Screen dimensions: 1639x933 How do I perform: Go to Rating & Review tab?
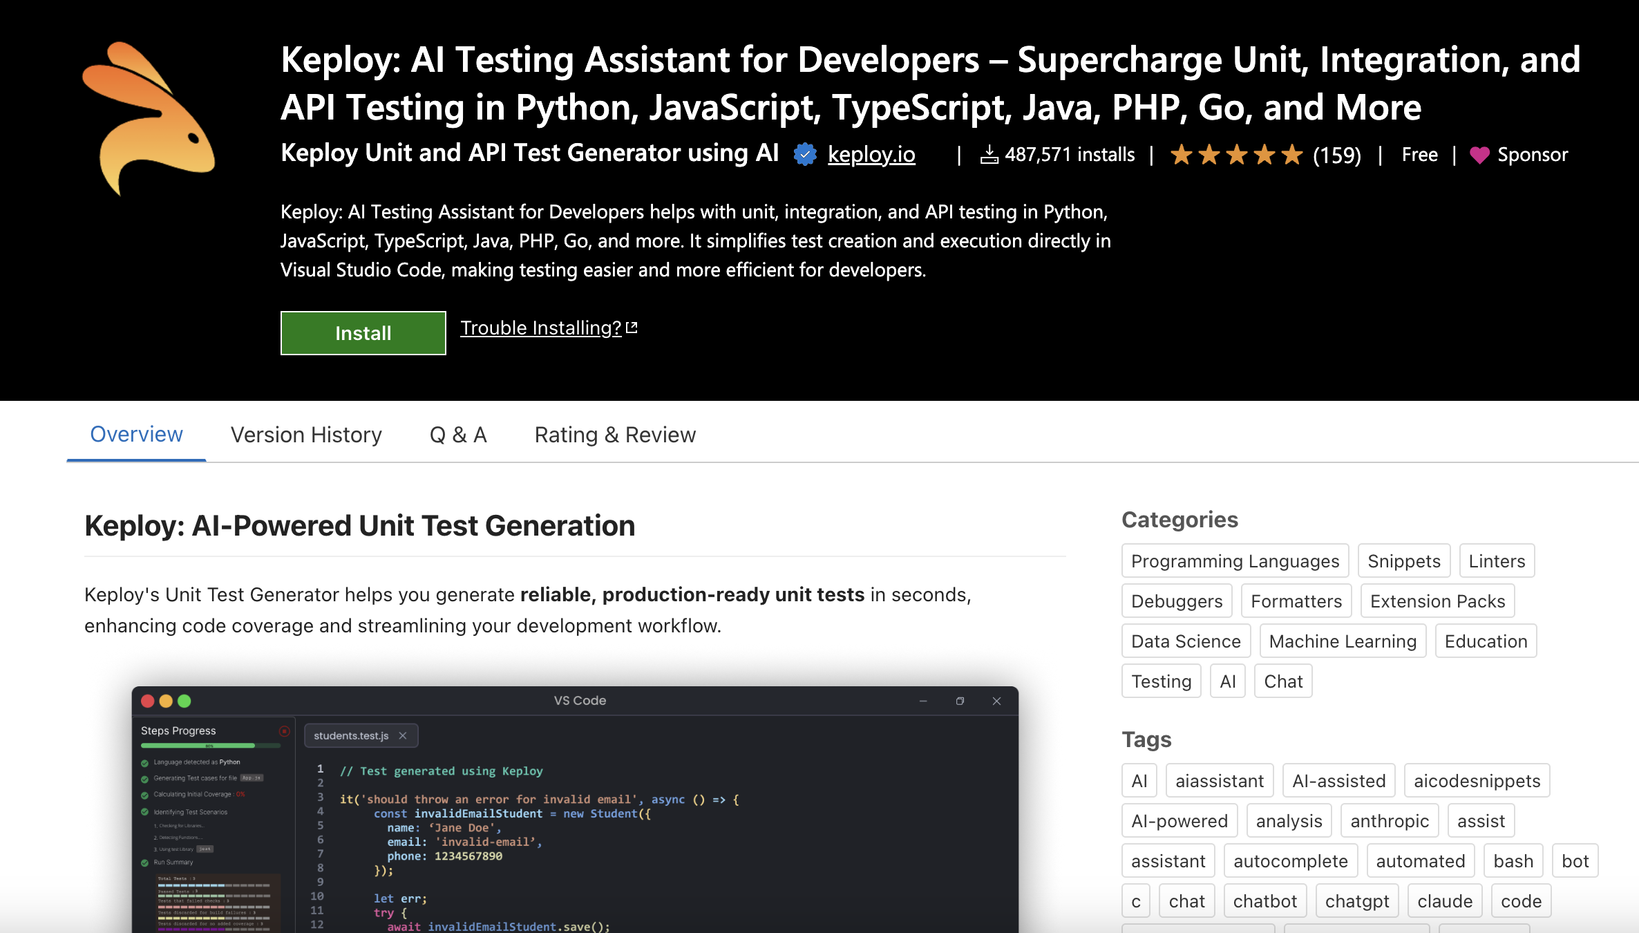point(615,435)
